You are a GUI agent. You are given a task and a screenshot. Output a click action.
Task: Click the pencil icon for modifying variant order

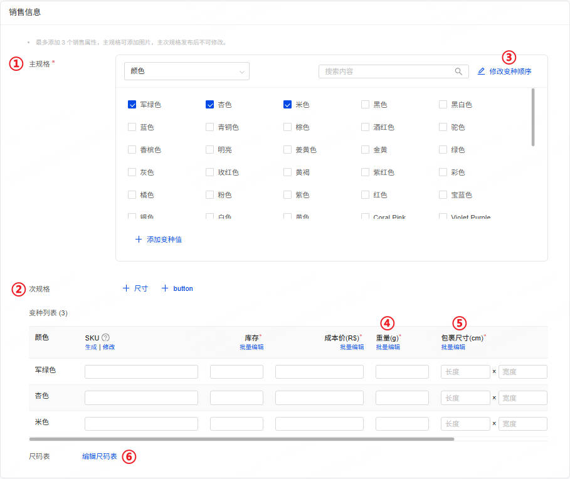(x=481, y=71)
